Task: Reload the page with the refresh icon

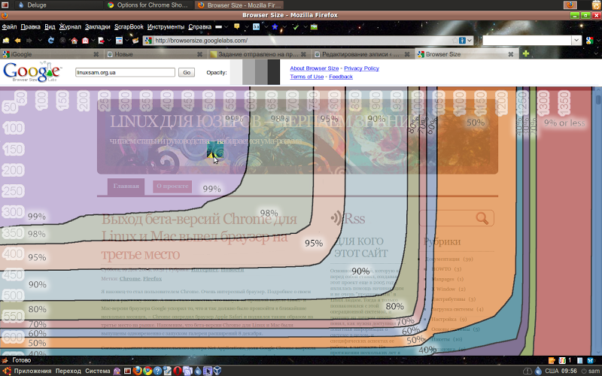Action: pyautogui.click(x=50, y=41)
